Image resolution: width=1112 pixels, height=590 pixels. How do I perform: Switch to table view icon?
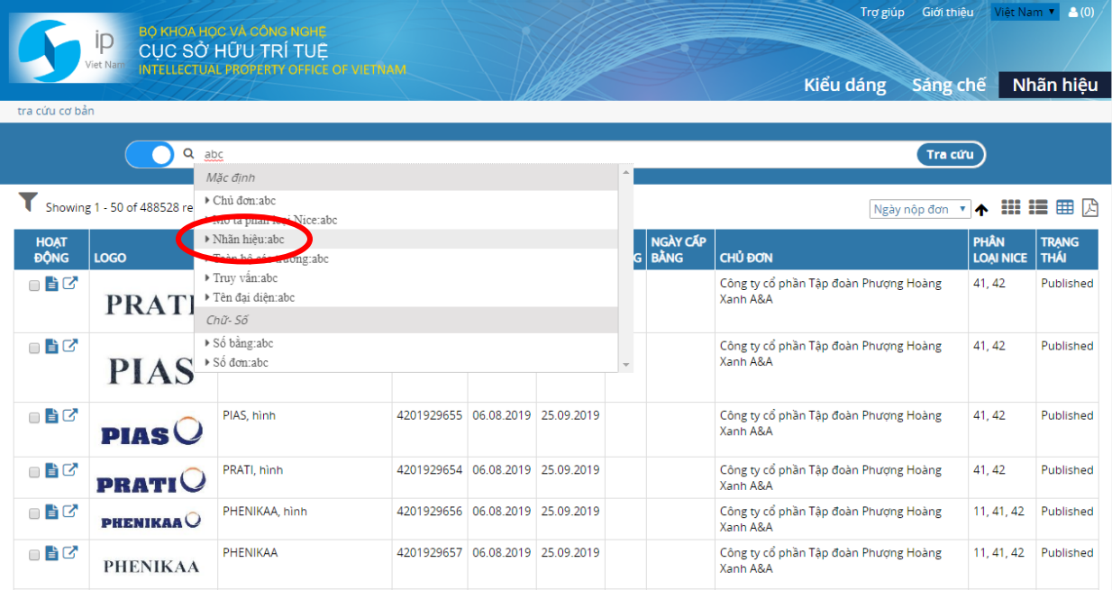click(x=1065, y=207)
